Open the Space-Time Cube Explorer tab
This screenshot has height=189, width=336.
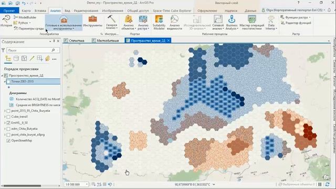(172, 10)
